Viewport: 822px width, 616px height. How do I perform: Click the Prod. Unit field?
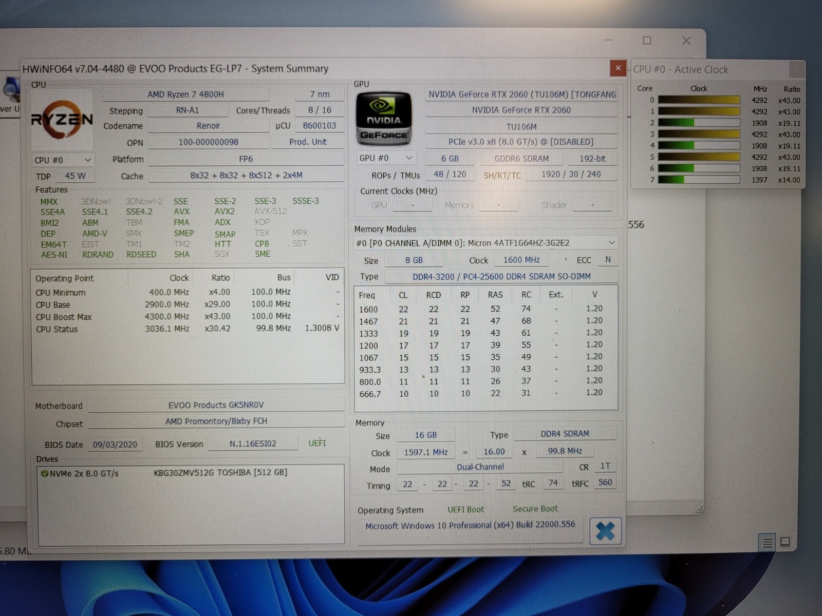(x=308, y=142)
